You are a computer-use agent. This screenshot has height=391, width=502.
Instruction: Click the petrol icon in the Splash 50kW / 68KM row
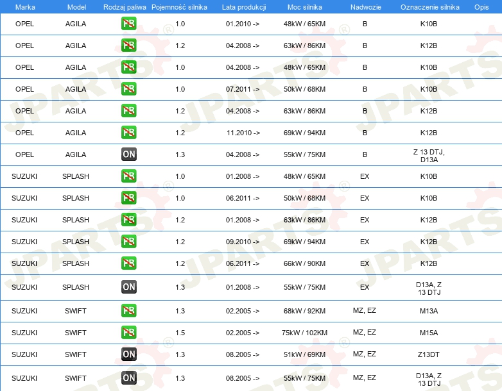point(128,198)
